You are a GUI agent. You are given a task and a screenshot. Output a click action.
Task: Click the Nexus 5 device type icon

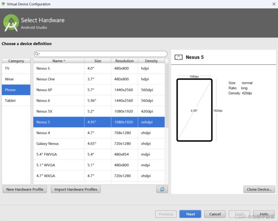(x=178, y=57)
